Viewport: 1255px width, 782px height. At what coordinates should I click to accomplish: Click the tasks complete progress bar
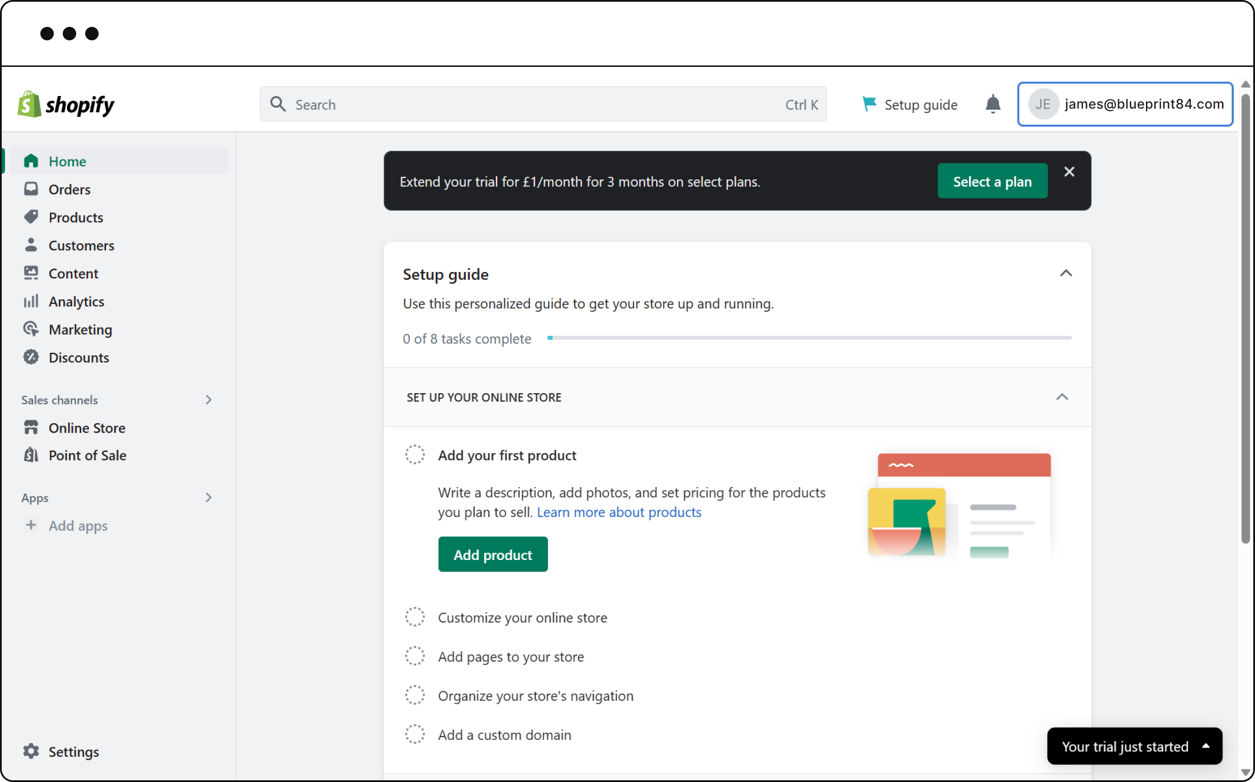(x=810, y=338)
